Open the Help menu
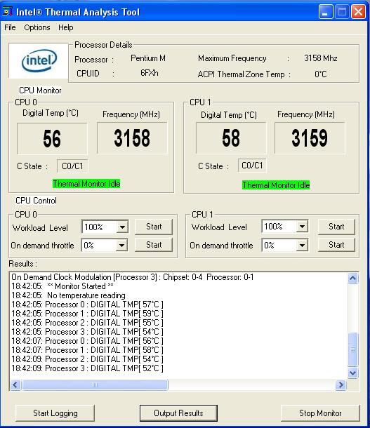Screen dimensions: 370x428 pos(66,27)
